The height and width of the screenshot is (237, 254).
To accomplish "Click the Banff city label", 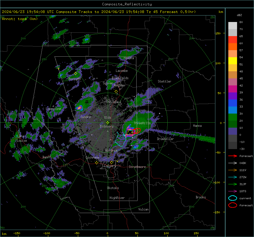I will point(47,157).
